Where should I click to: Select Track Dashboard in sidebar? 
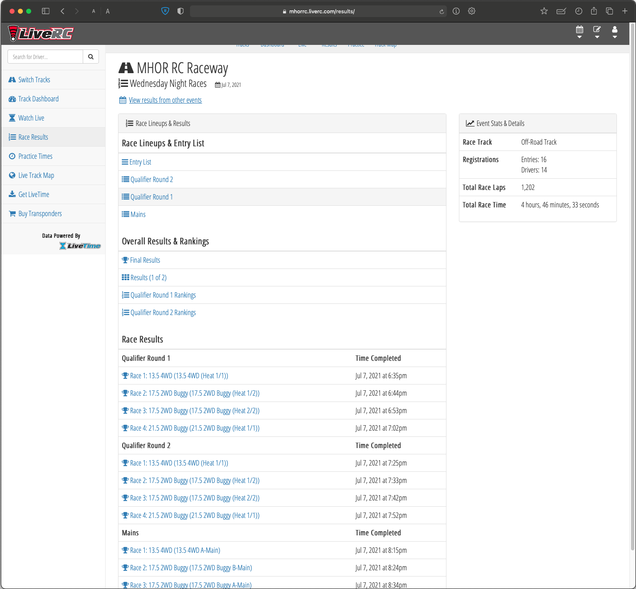[38, 99]
